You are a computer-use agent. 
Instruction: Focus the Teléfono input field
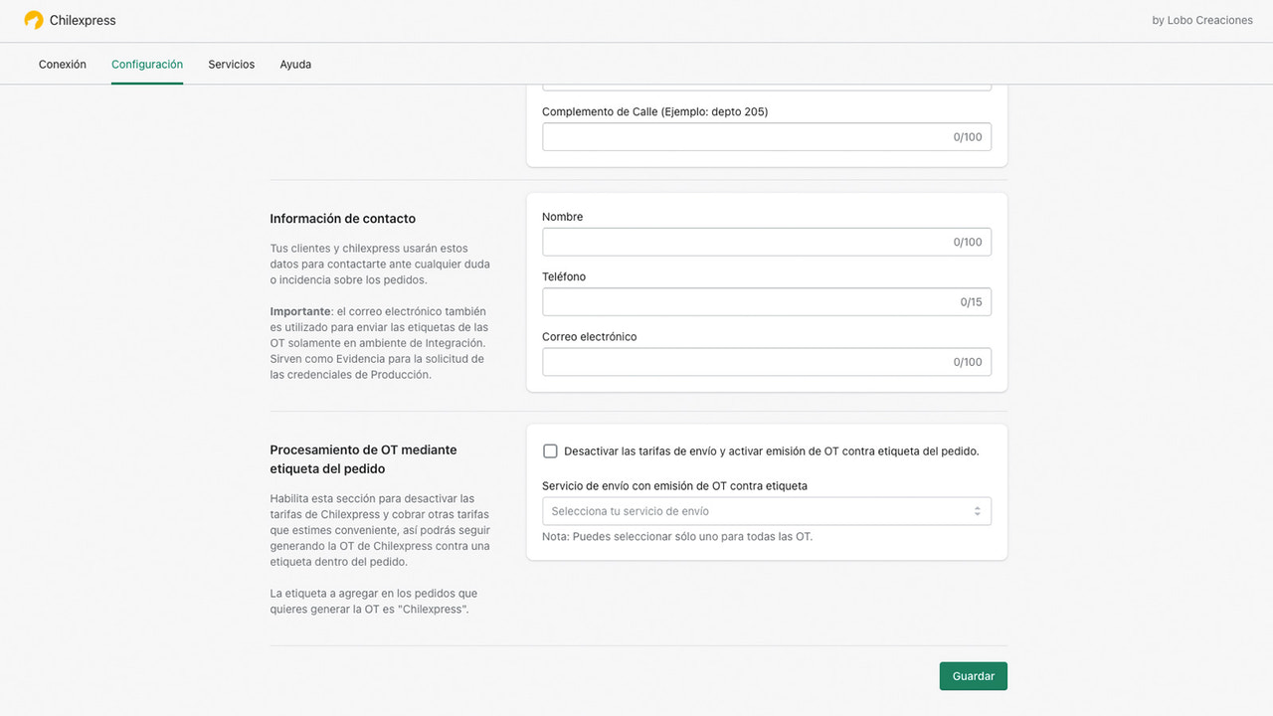point(766,301)
